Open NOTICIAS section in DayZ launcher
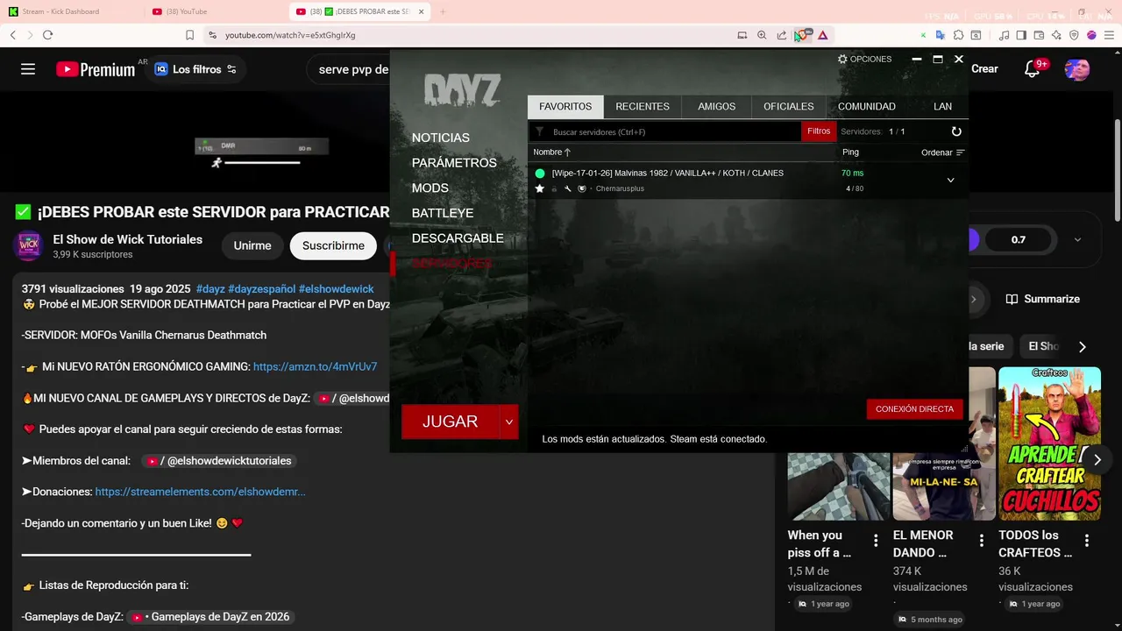 pos(441,138)
